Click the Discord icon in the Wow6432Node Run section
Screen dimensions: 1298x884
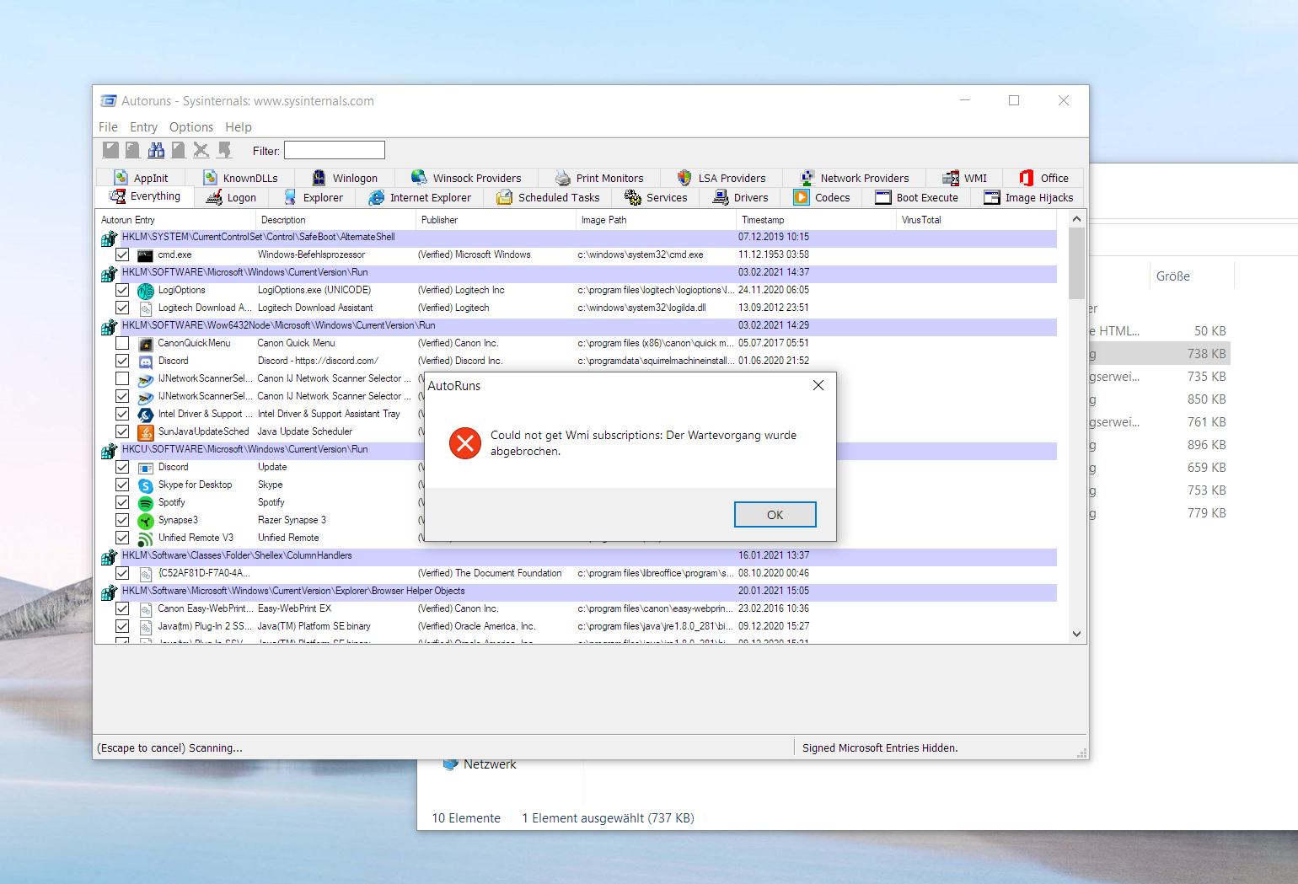tap(146, 362)
